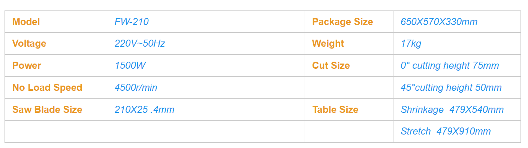Screen dimensions: 528x148
Task: Click the Saw Blade Size label
Action: [x=47, y=110]
